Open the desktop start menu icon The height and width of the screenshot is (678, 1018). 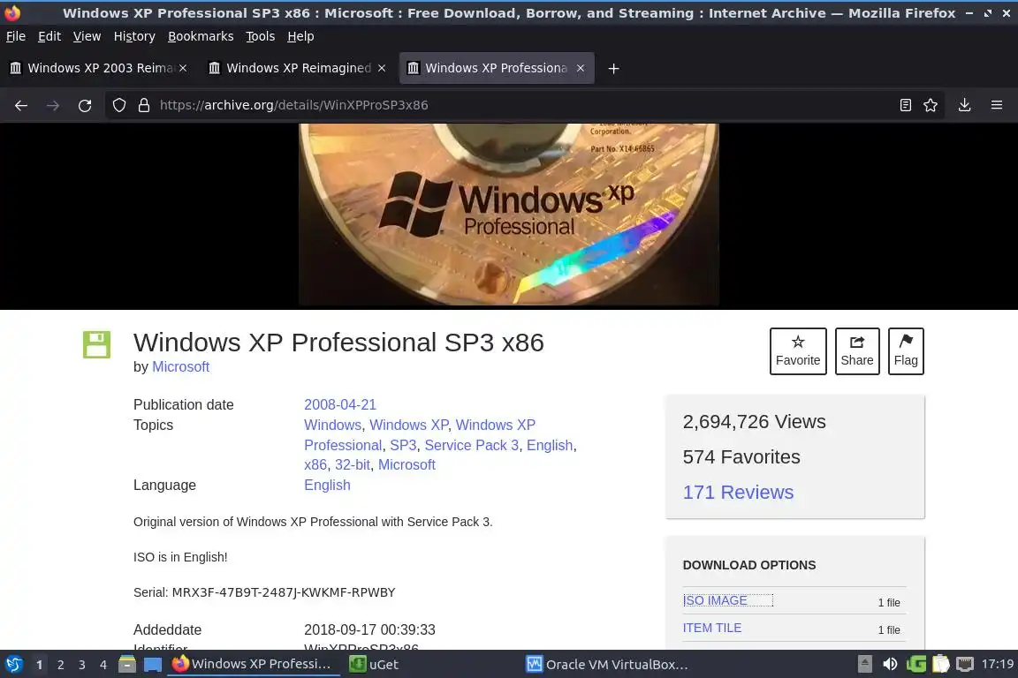(x=13, y=665)
